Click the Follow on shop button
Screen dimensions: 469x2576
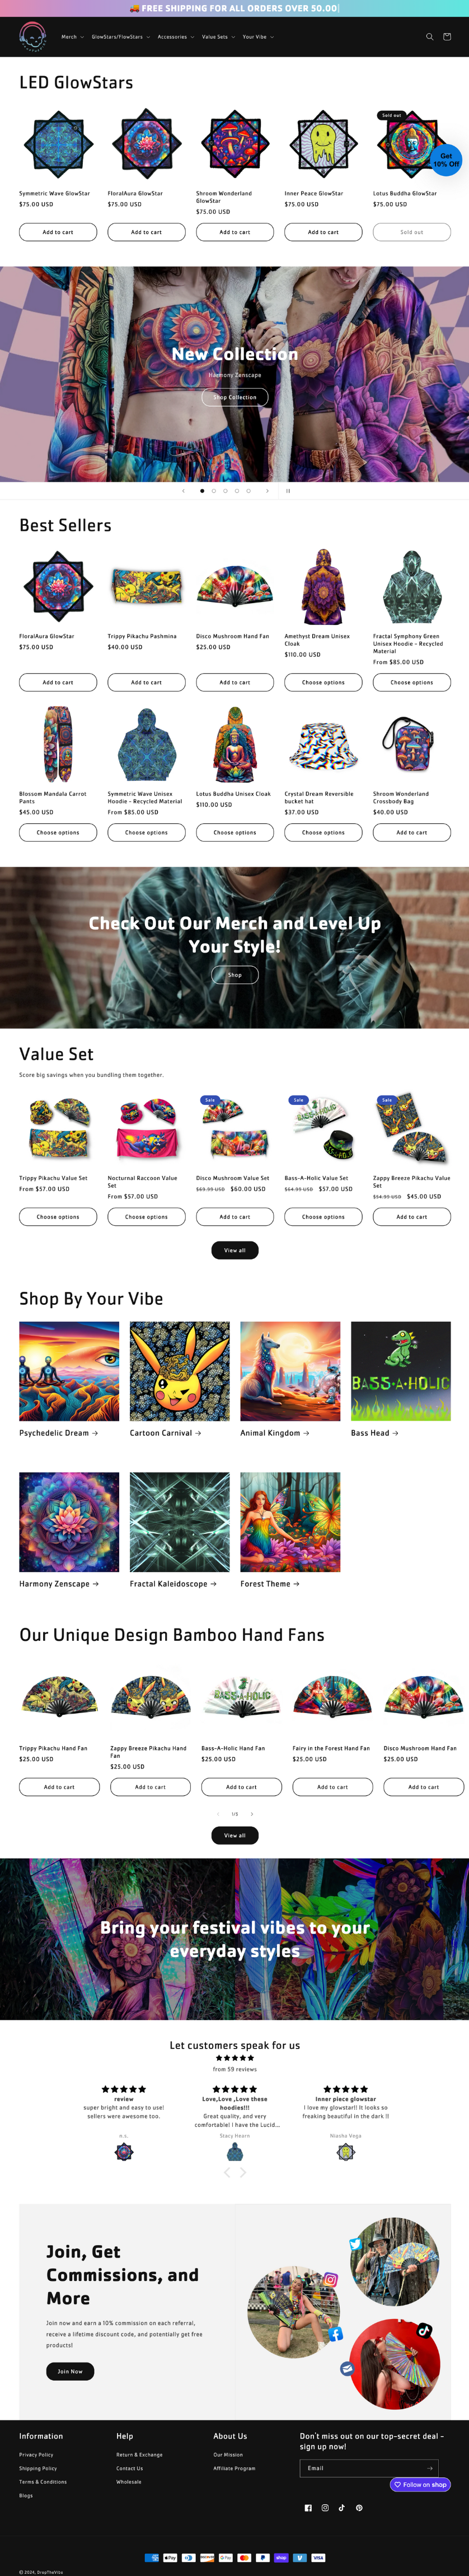[420, 2484]
